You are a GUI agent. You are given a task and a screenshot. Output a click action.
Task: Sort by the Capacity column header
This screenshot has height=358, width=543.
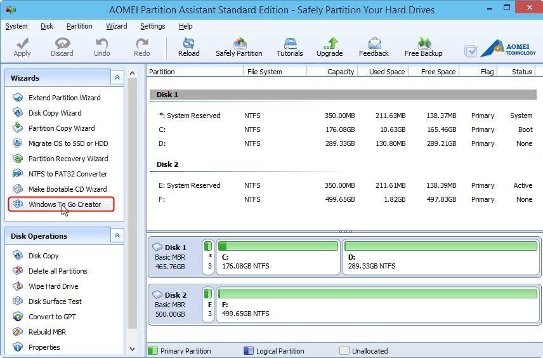coord(332,72)
